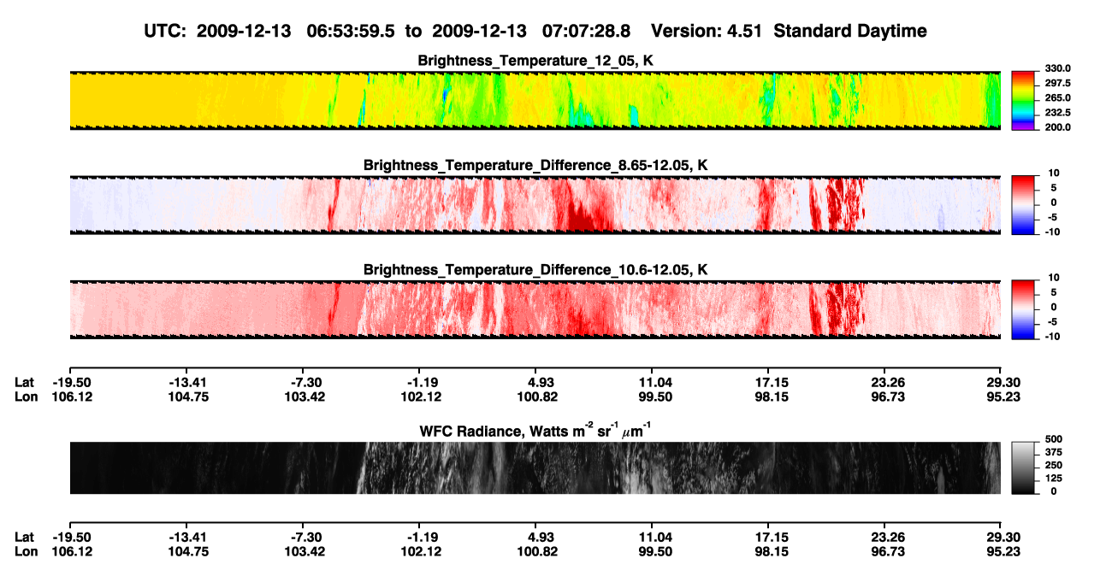Click upper axis longitude value 95.23

pos(1001,397)
